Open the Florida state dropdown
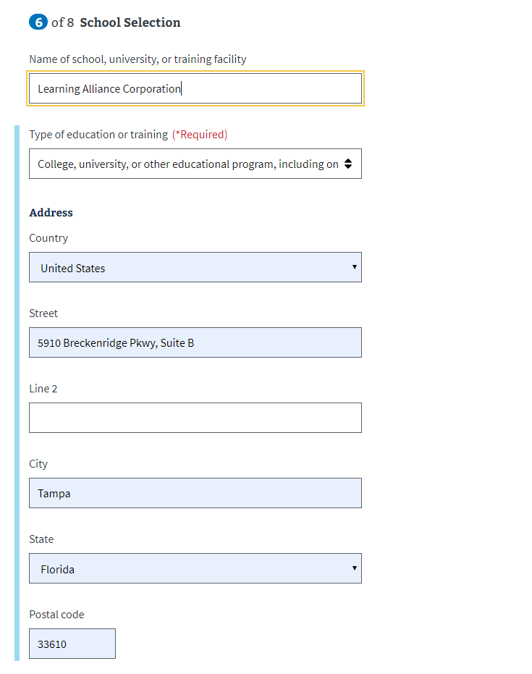532x674 pixels. click(195, 568)
